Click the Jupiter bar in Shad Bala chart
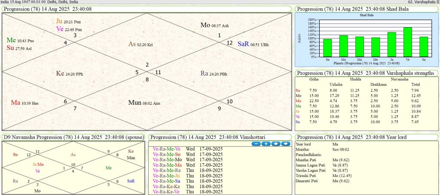Viewport: 440px width, 195px height. tap(391, 44)
